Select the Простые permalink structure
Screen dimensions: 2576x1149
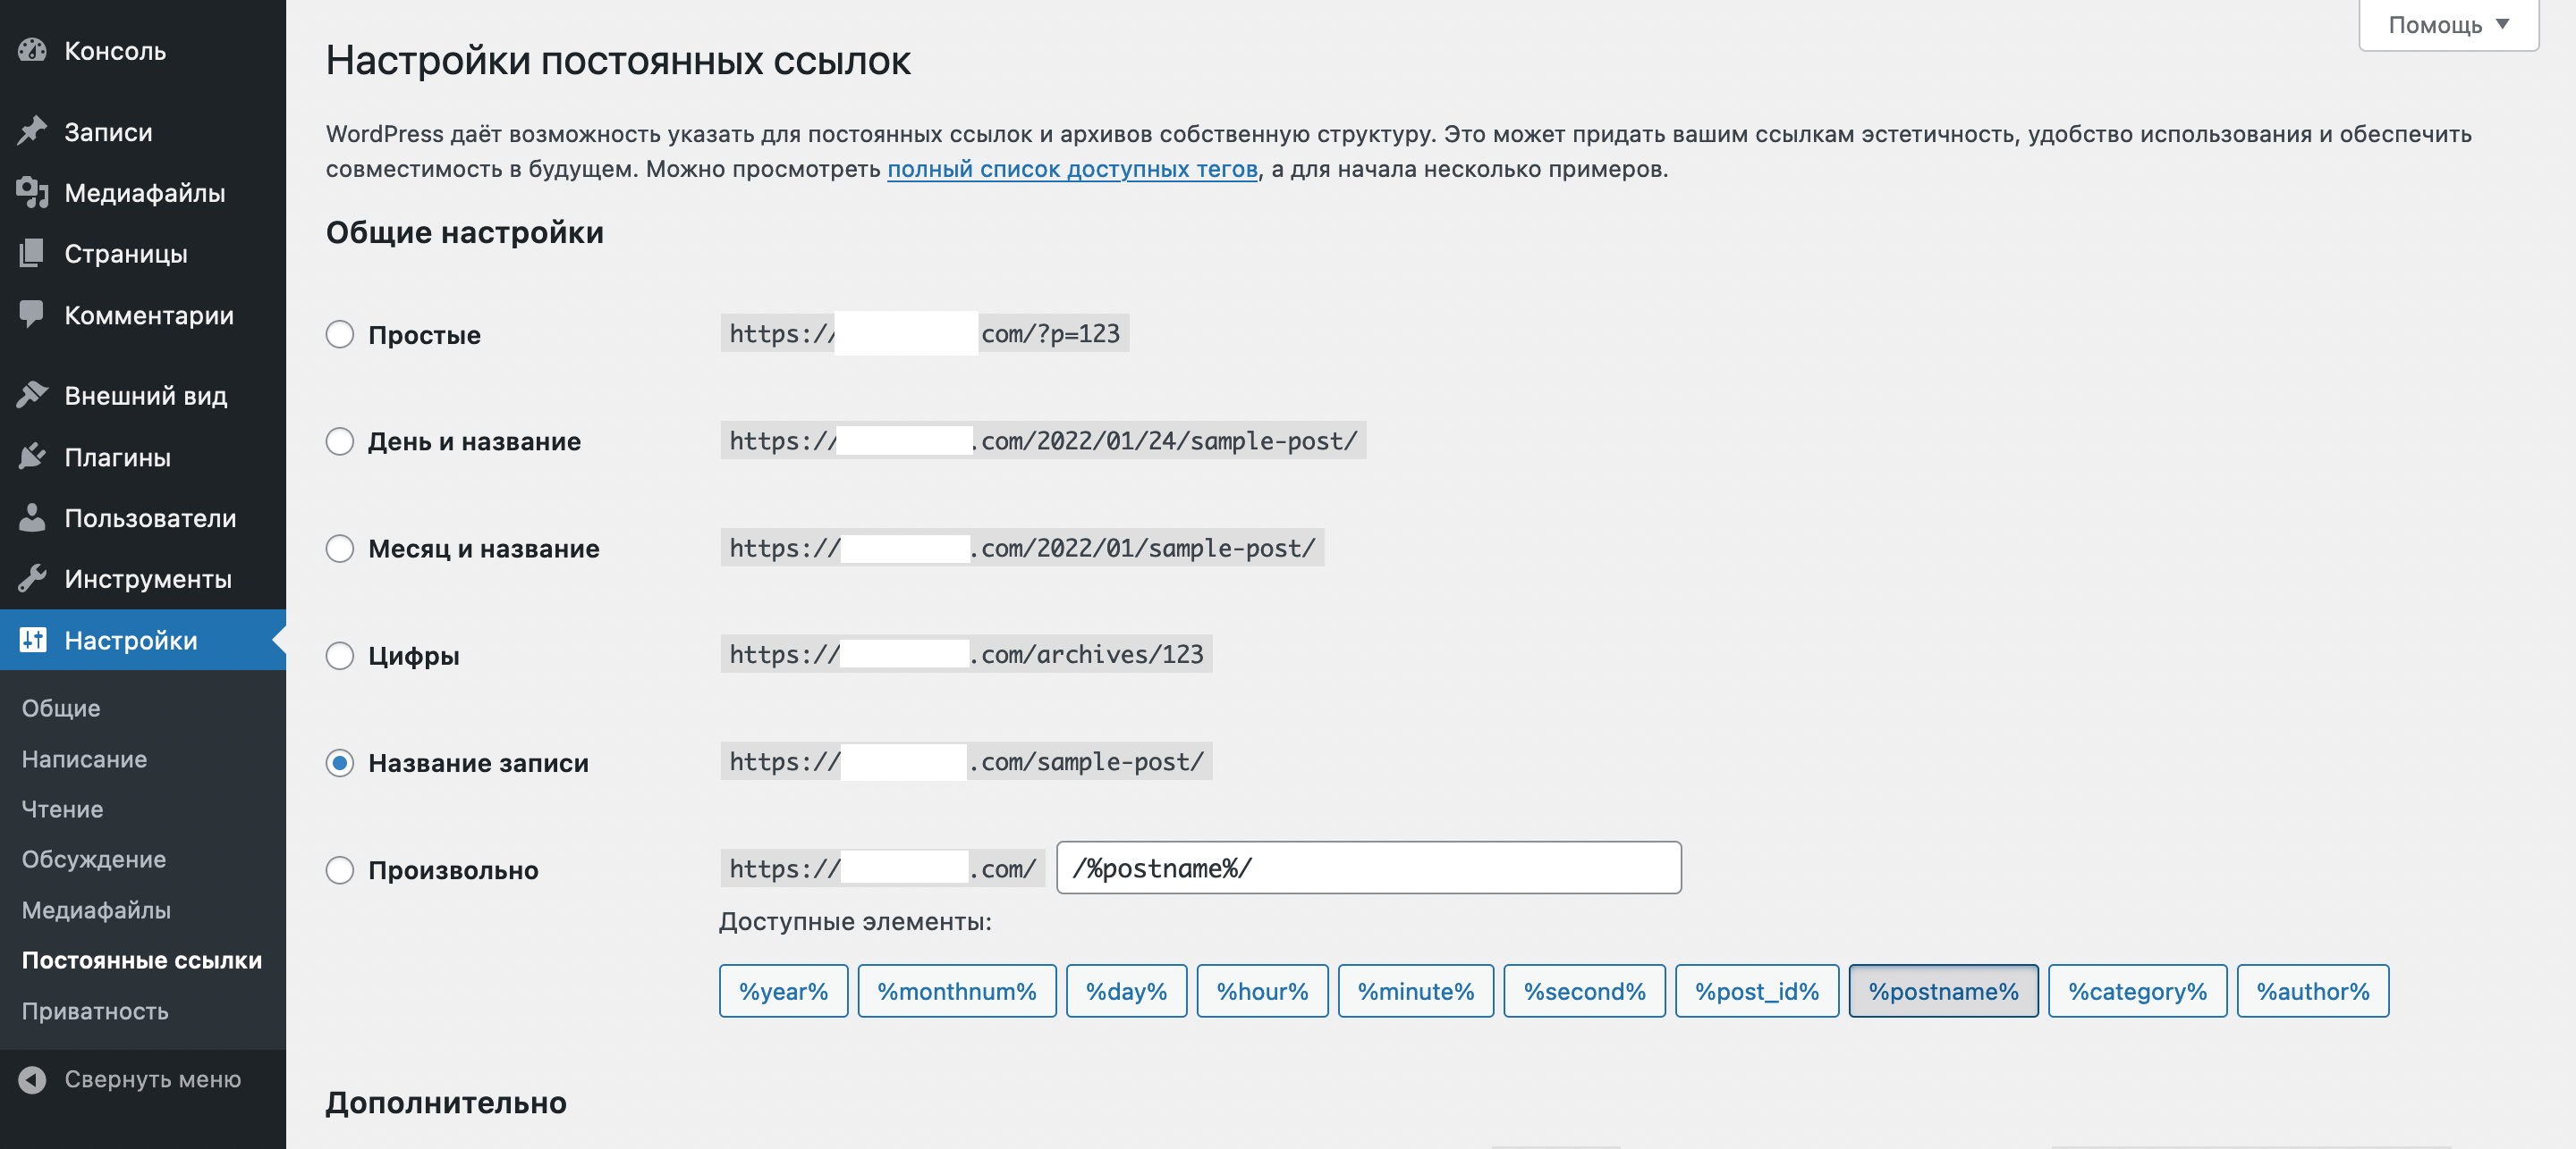tap(340, 335)
